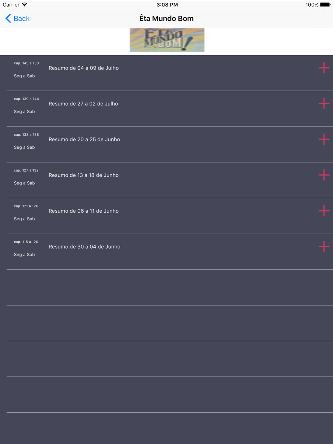Expand the 27 a 02 de Julho plus icon
This screenshot has width=333, height=444.
[x=324, y=104]
